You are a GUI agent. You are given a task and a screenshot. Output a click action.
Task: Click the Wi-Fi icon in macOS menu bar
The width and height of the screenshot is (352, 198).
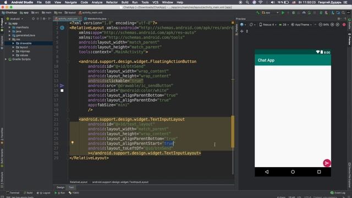tap(260, 2)
